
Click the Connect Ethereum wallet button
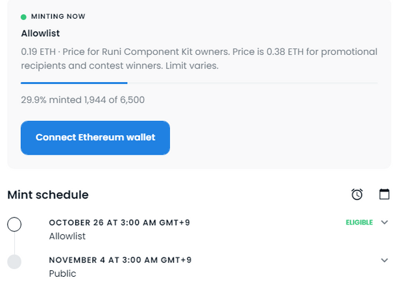[95, 138]
